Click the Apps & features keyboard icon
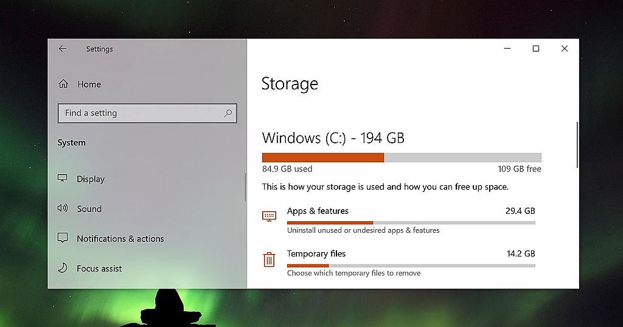623x327 pixels. (x=269, y=216)
